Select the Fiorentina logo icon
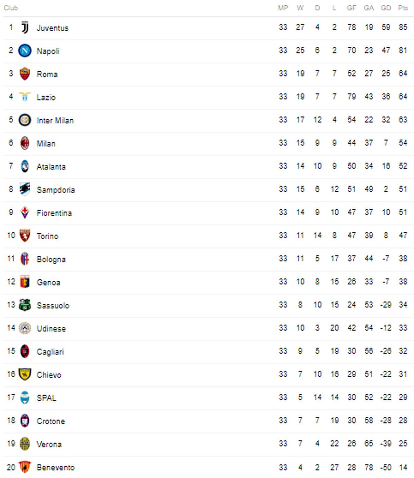The width and height of the screenshot is (414, 478). [x=25, y=212]
